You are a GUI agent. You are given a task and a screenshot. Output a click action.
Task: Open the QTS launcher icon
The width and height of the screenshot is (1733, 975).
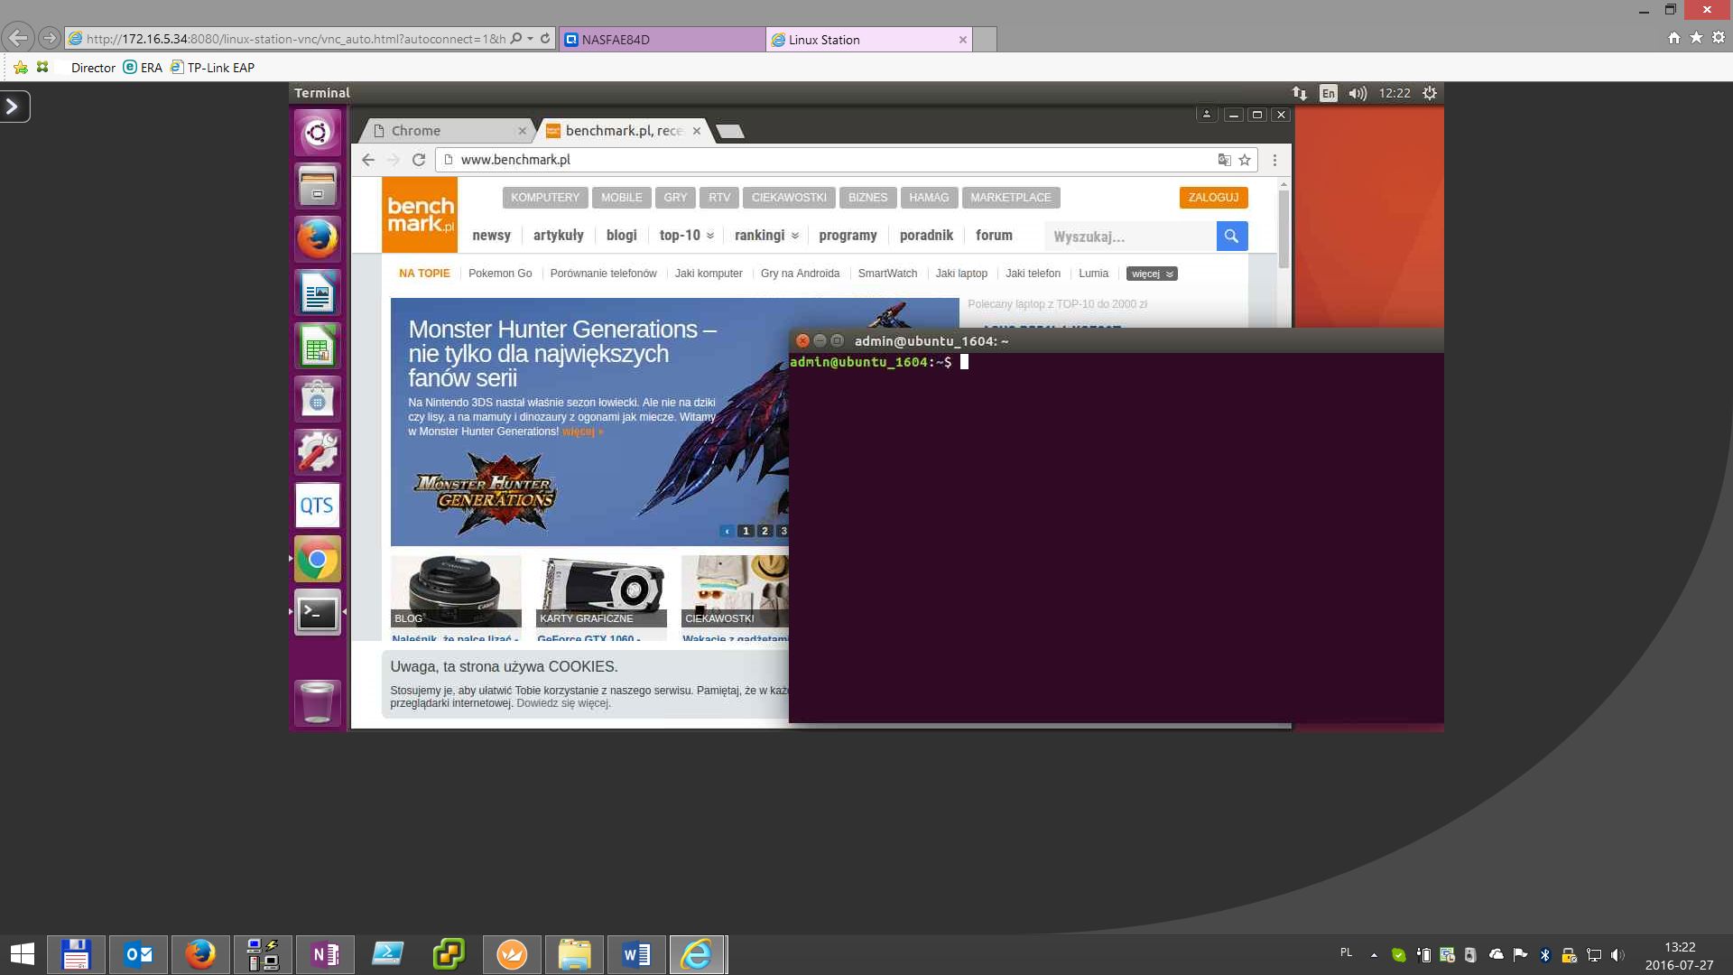coord(317,506)
